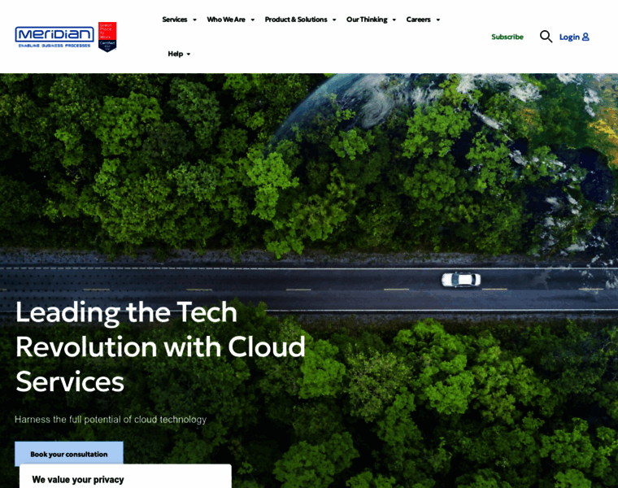Expand the Help dropdown arrow

coord(189,54)
